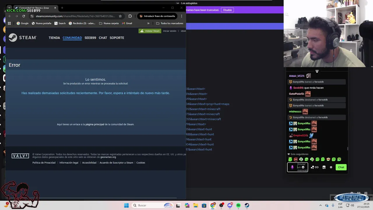Open Chrome three-dot menu
Image resolution: width=373 pixels, height=210 pixels.
(x=182, y=16)
